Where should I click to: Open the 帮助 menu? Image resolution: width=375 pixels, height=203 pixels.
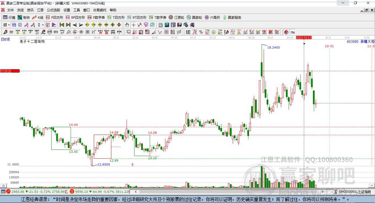pyautogui.click(x=113, y=10)
